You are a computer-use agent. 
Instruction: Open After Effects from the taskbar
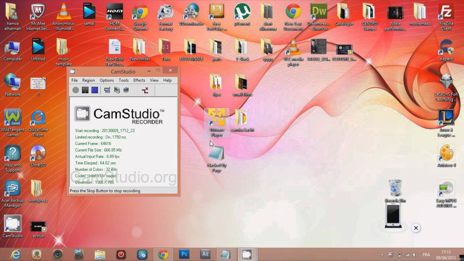tap(205, 254)
